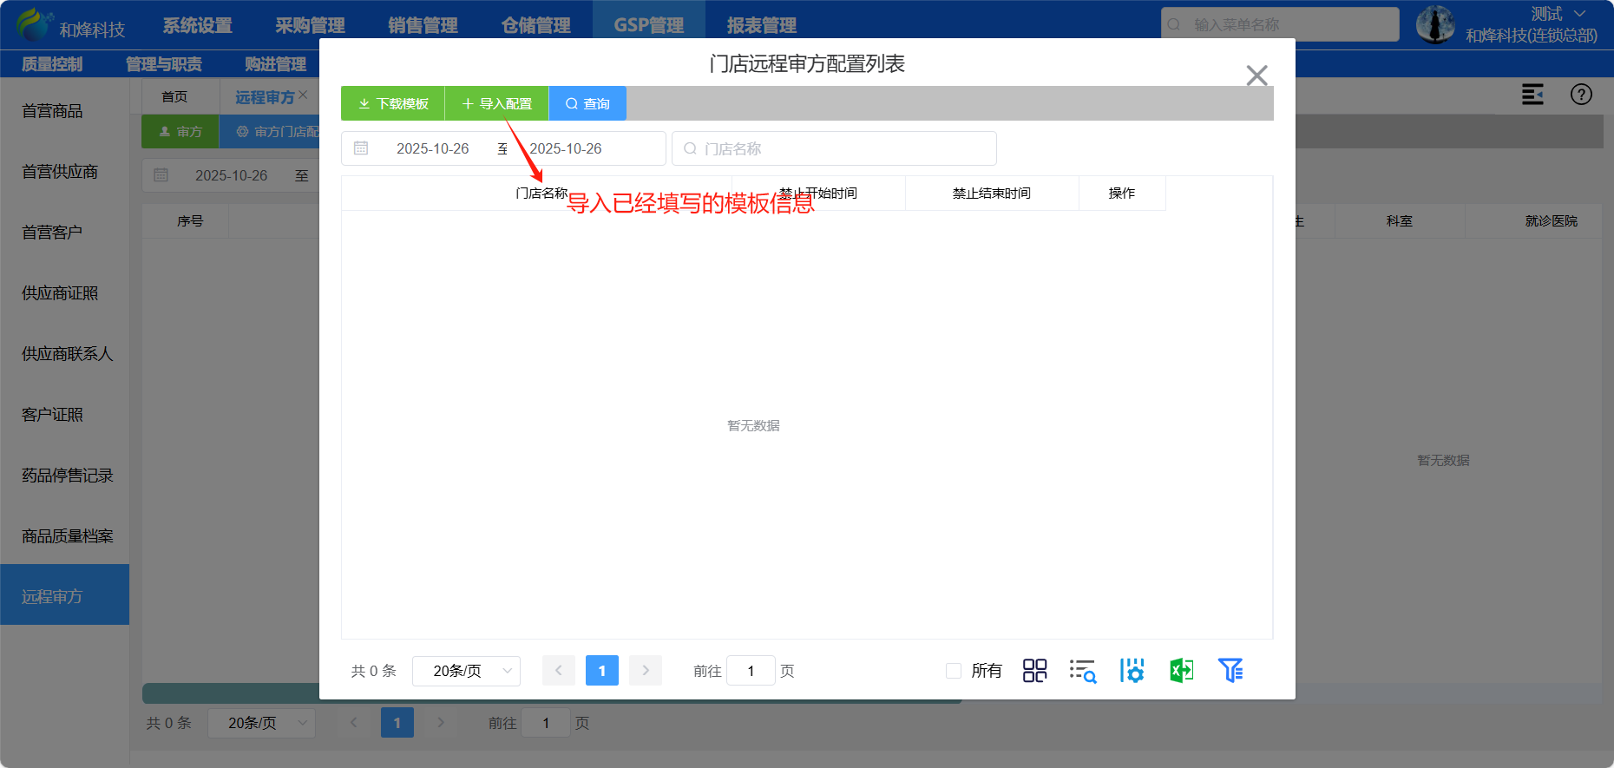
Task: Select 药品停售记录 in the sidebar
Action: click(67, 476)
